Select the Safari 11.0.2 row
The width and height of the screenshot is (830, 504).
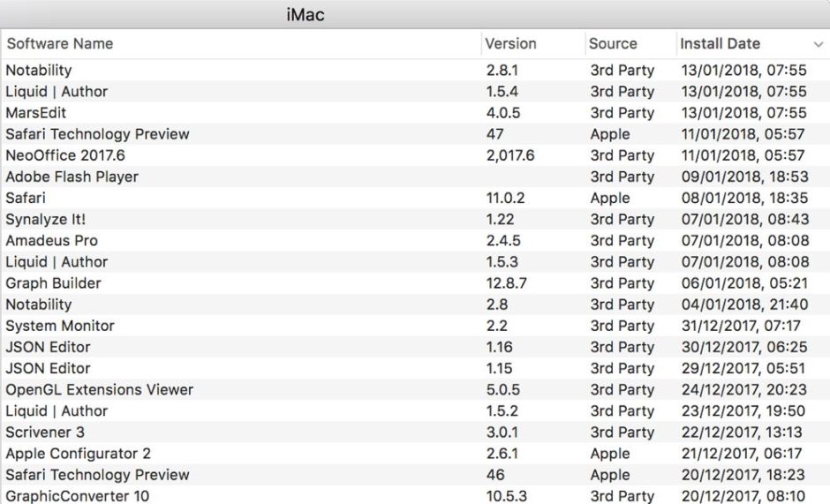[x=26, y=198]
